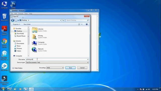The width and height of the screenshot is (161, 91).
Task: Click the Forward arrow in Save As dialog
Action: 16,20
